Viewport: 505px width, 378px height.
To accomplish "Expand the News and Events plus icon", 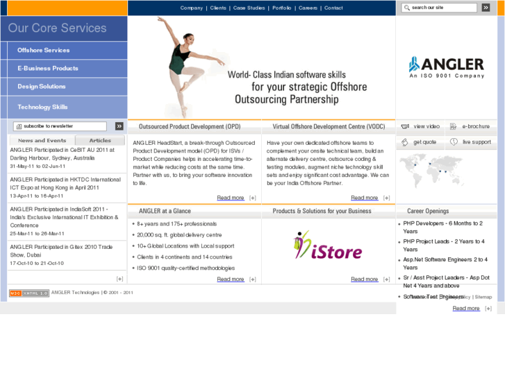I will [119, 279].
